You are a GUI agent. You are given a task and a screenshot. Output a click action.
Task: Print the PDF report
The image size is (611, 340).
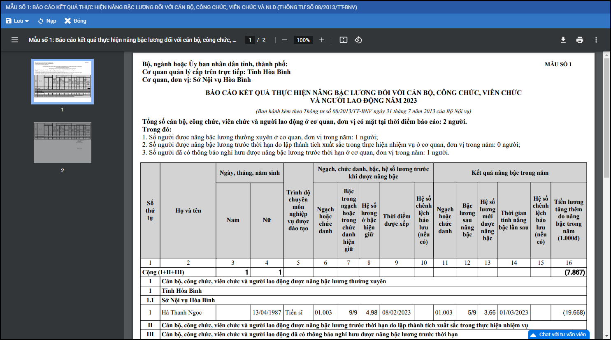[580, 40]
